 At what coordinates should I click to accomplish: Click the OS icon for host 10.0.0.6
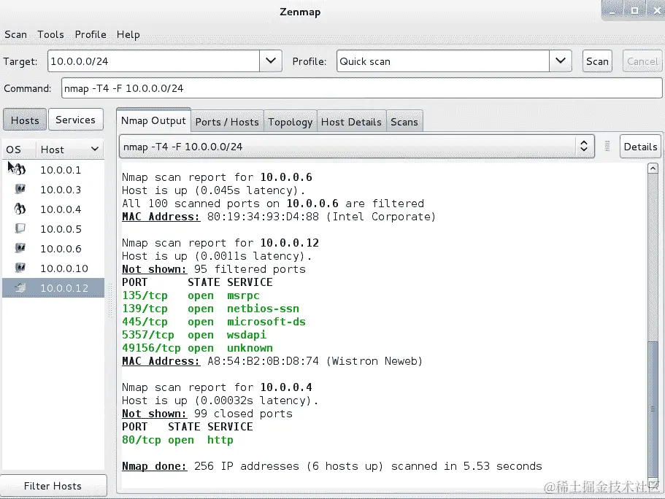click(x=20, y=248)
